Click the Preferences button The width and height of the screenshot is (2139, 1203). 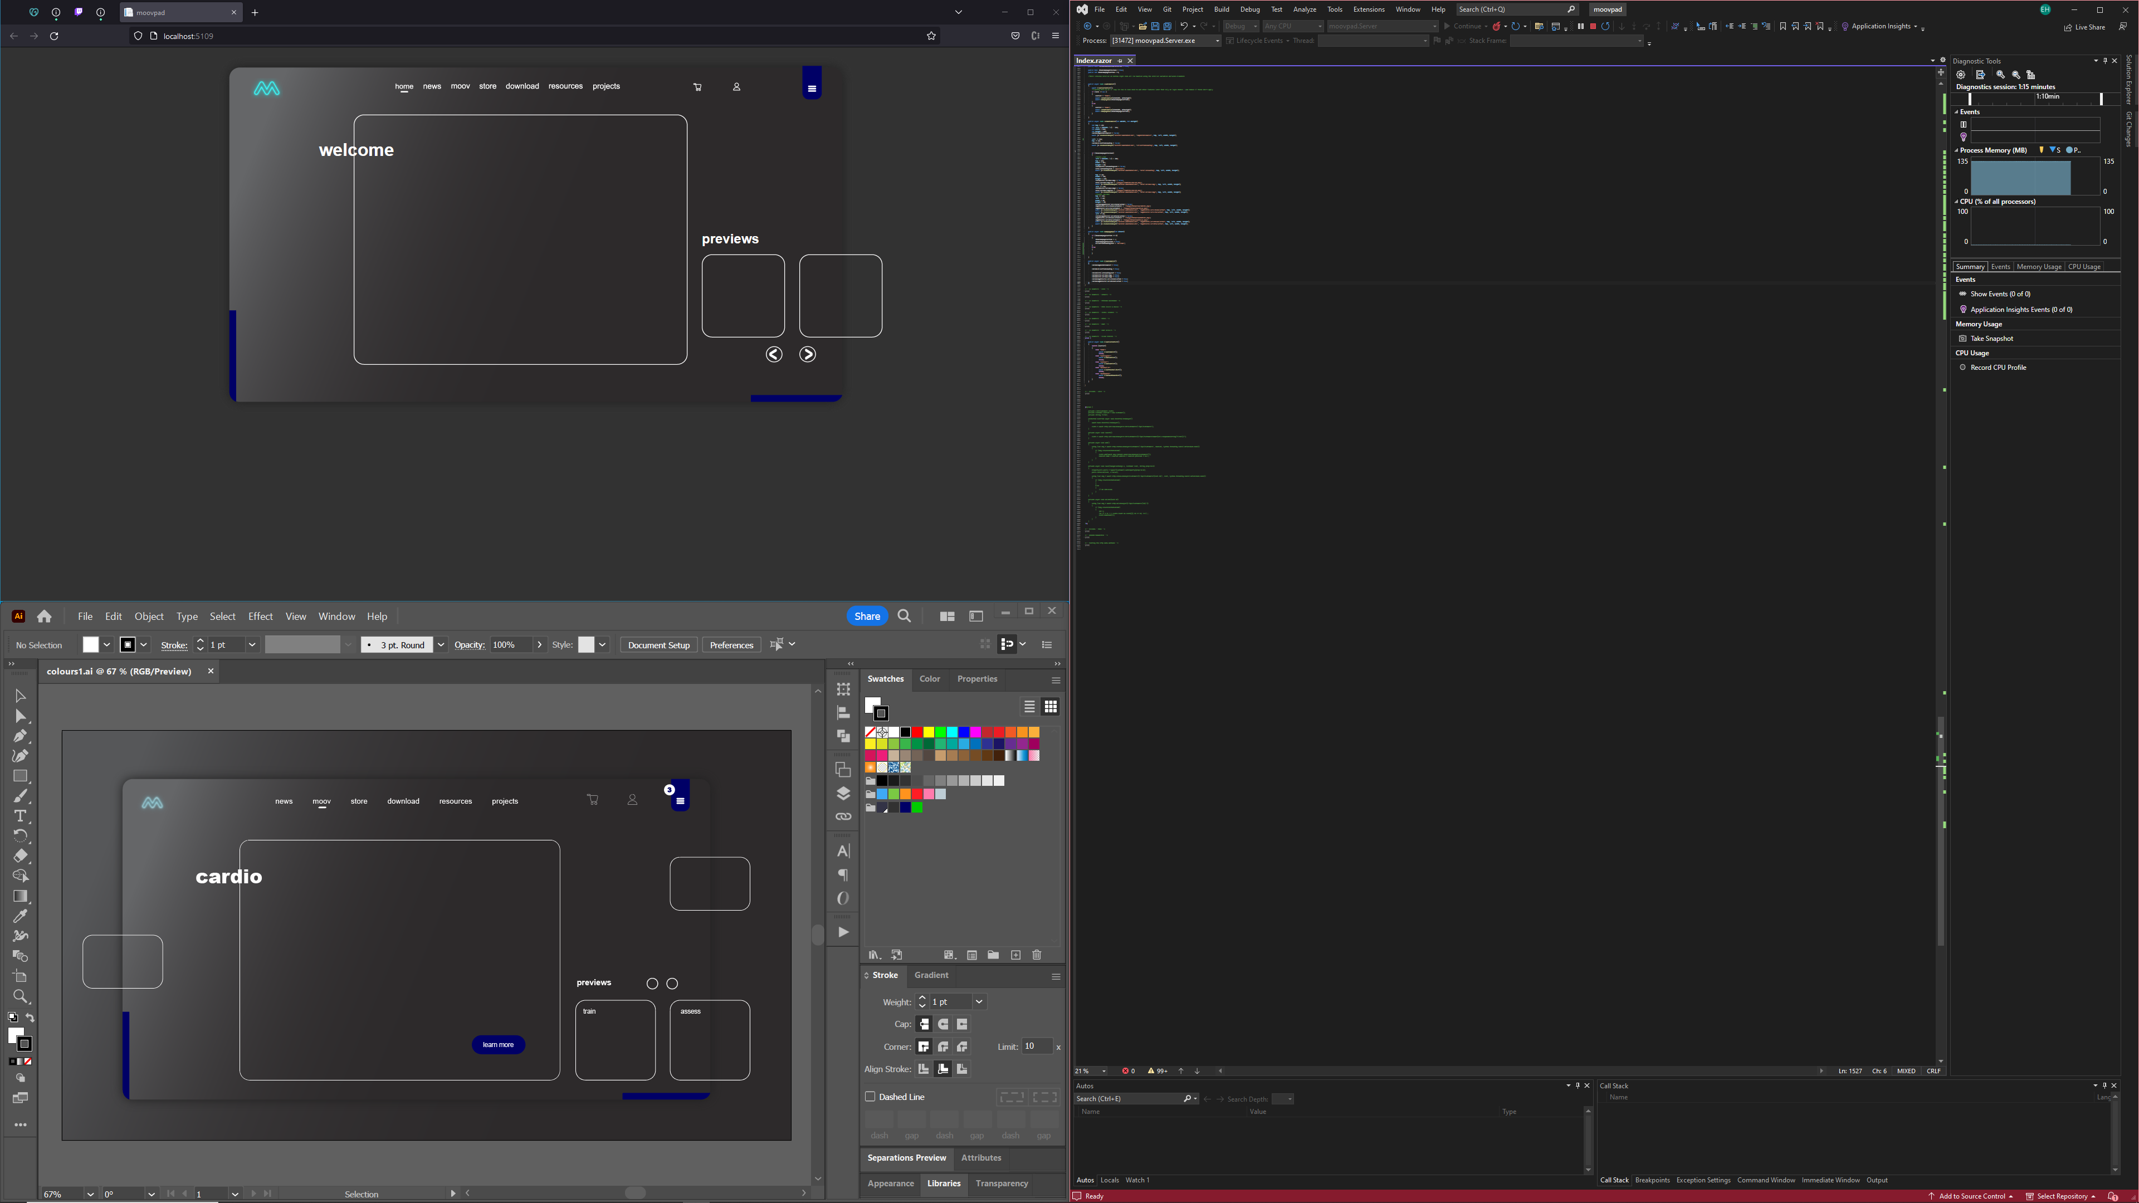point(731,645)
